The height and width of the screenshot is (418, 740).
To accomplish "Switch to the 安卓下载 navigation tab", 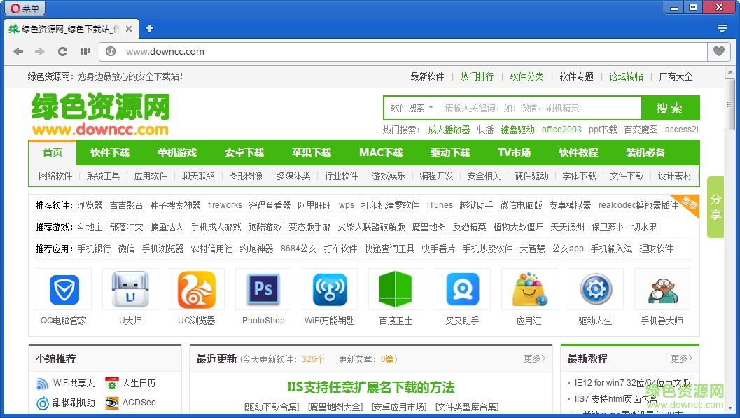I will (x=244, y=152).
